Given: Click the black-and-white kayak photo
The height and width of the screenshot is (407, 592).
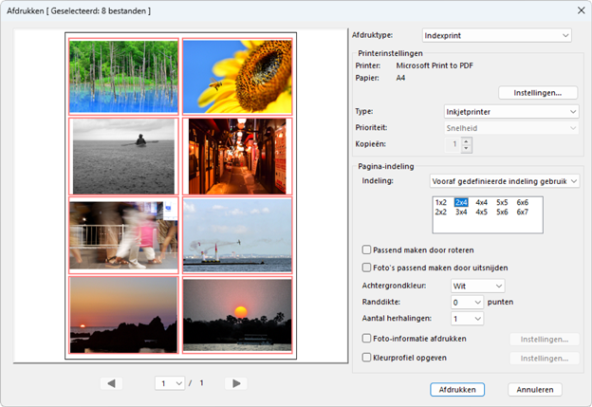Looking at the screenshot, I should [122, 156].
